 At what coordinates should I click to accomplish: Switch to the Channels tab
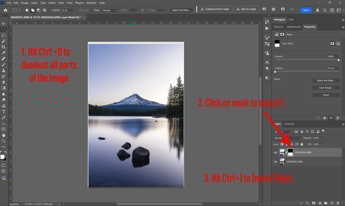pyautogui.click(x=289, y=124)
